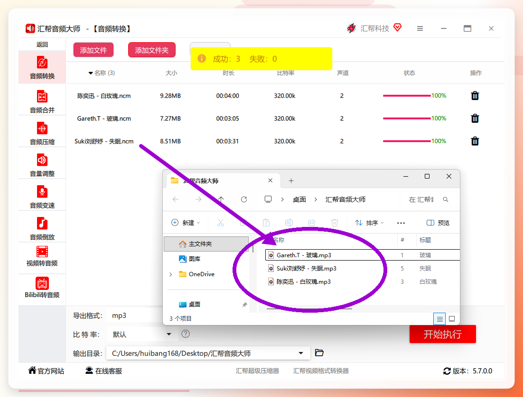Click the bitrate help question mark icon
This screenshot has height=397, width=523.
click(186, 334)
